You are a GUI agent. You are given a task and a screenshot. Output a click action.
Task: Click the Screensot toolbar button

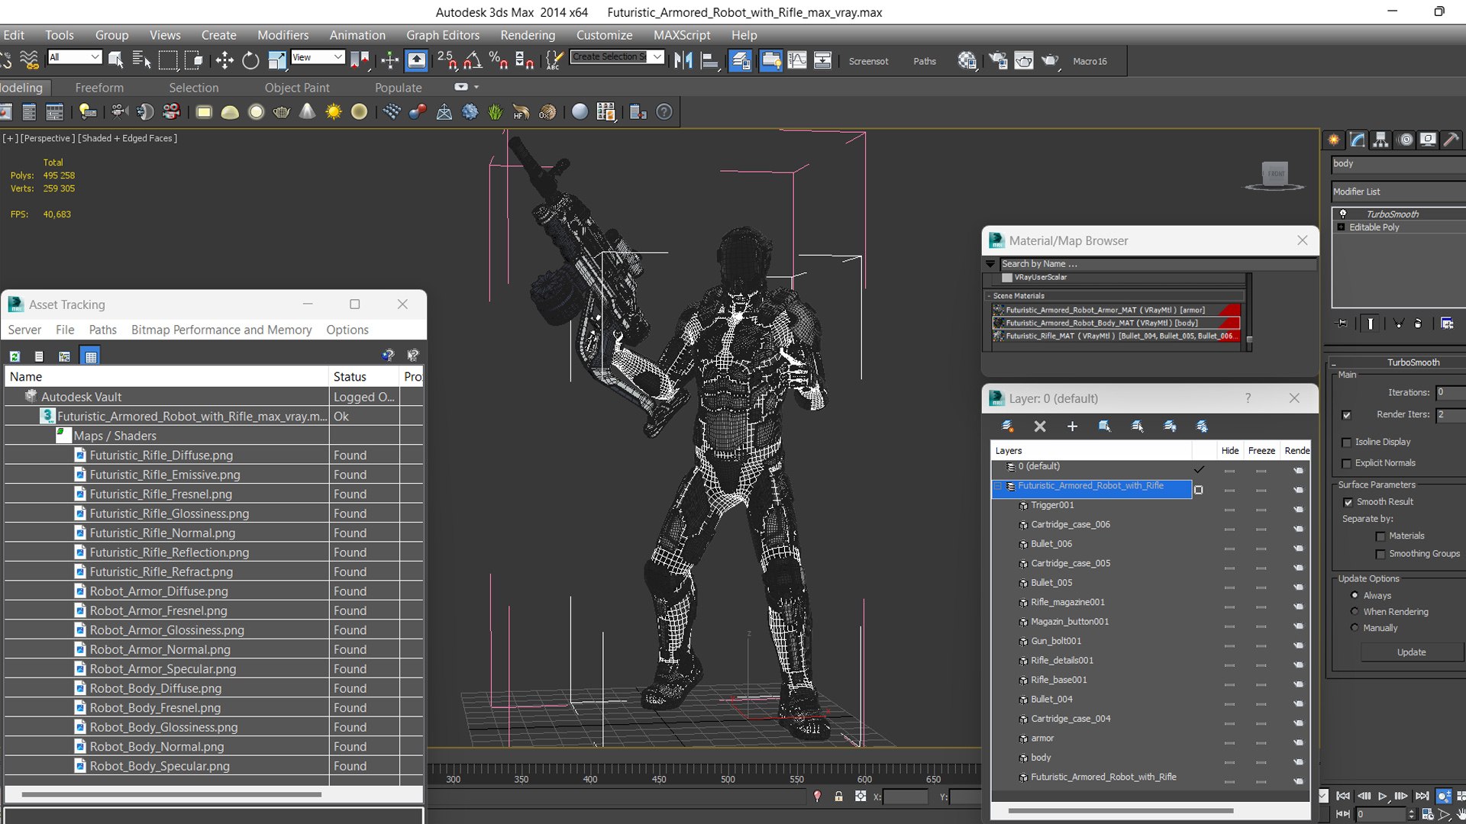pos(868,61)
